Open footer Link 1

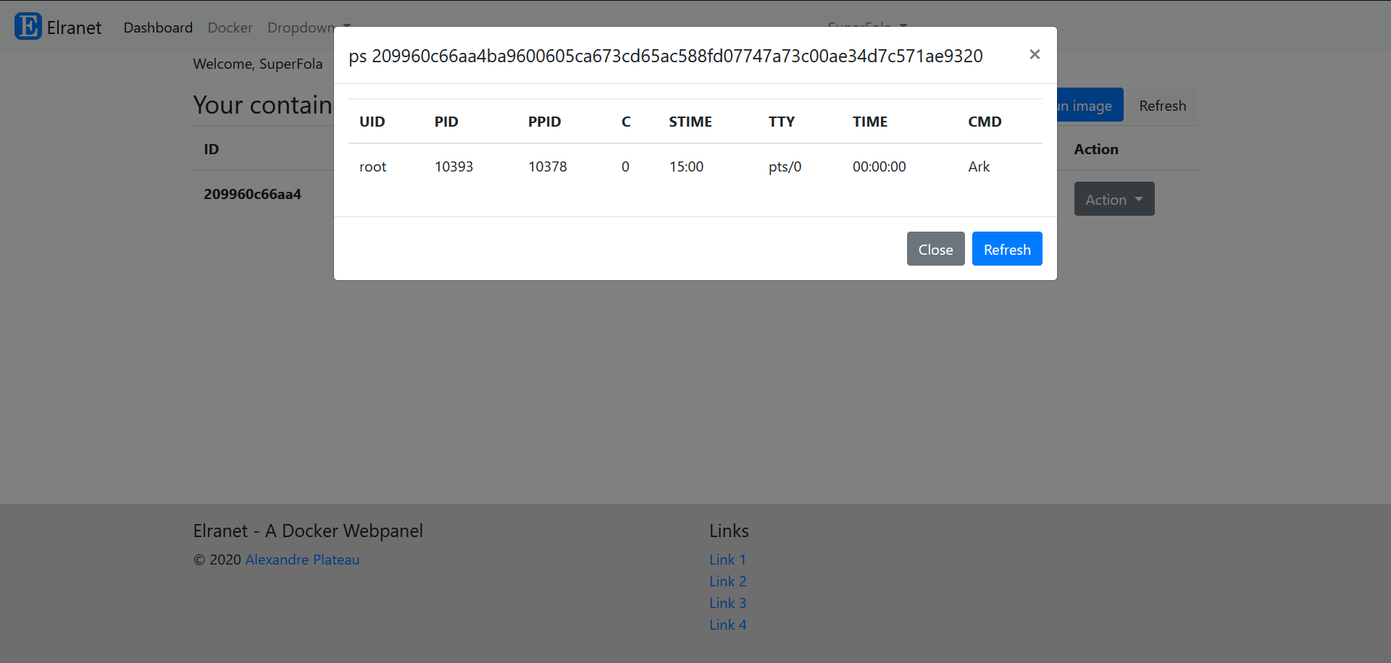click(x=727, y=559)
